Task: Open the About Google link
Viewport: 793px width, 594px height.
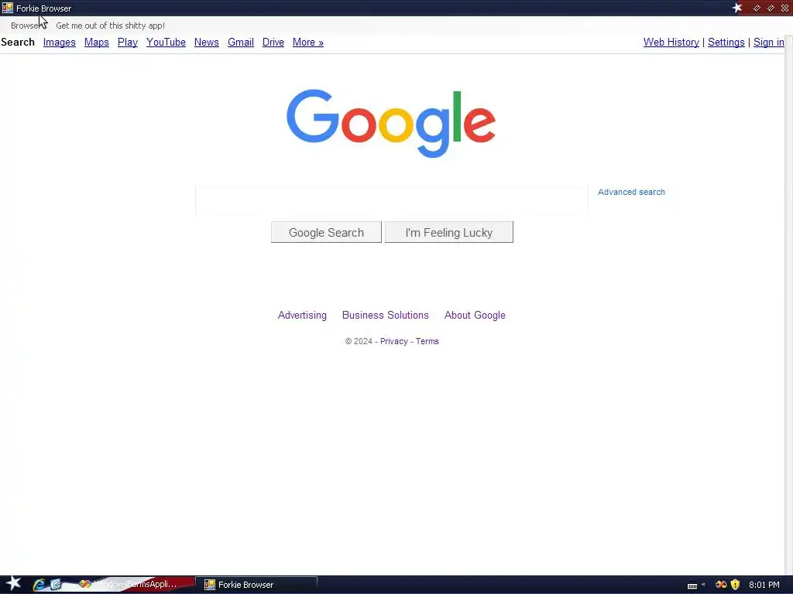Action: point(475,316)
